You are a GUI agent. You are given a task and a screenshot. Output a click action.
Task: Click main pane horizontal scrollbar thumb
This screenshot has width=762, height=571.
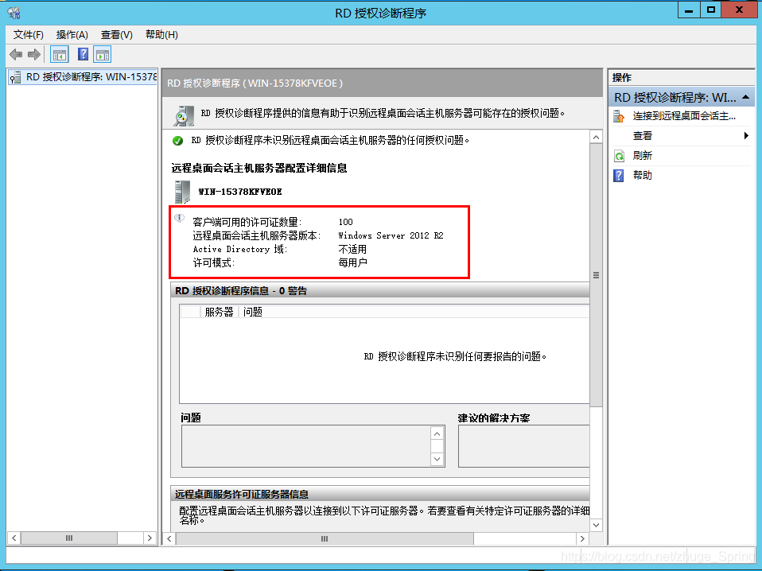pos(325,538)
